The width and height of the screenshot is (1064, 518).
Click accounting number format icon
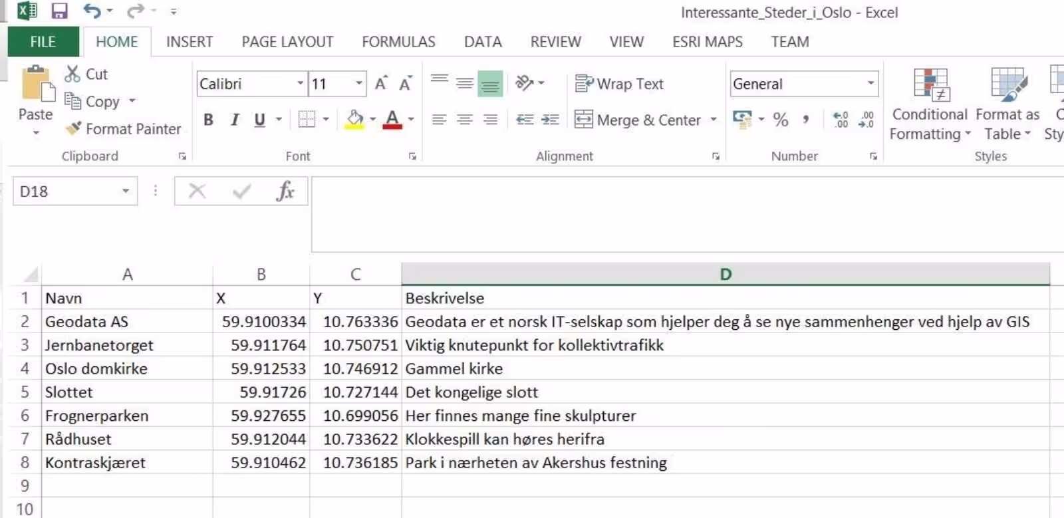point(742,120)
